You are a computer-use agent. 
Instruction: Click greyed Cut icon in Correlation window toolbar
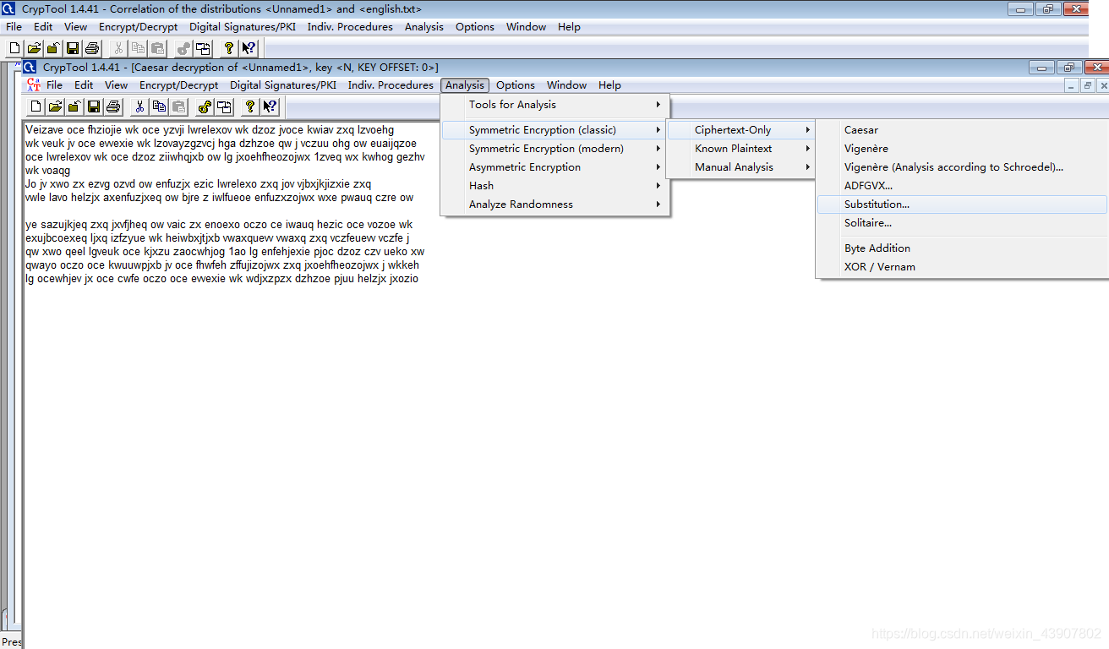[x=118, y=48]
